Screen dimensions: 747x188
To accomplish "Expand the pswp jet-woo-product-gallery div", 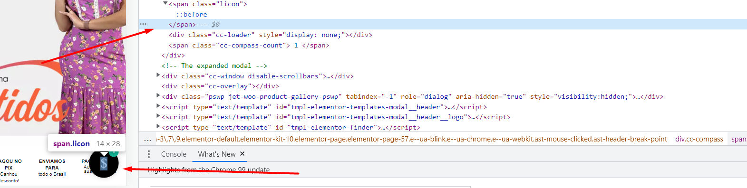I will [158, 96].
